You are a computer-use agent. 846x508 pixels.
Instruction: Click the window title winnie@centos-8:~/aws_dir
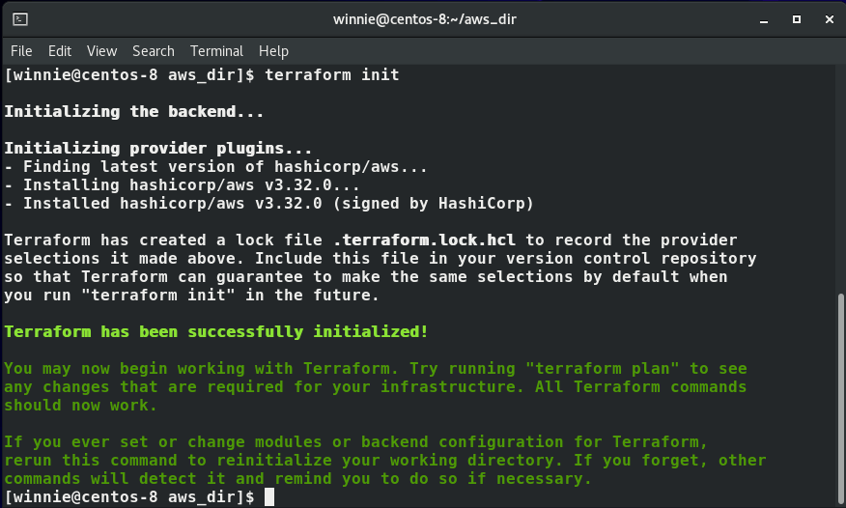tap(425, 19)
